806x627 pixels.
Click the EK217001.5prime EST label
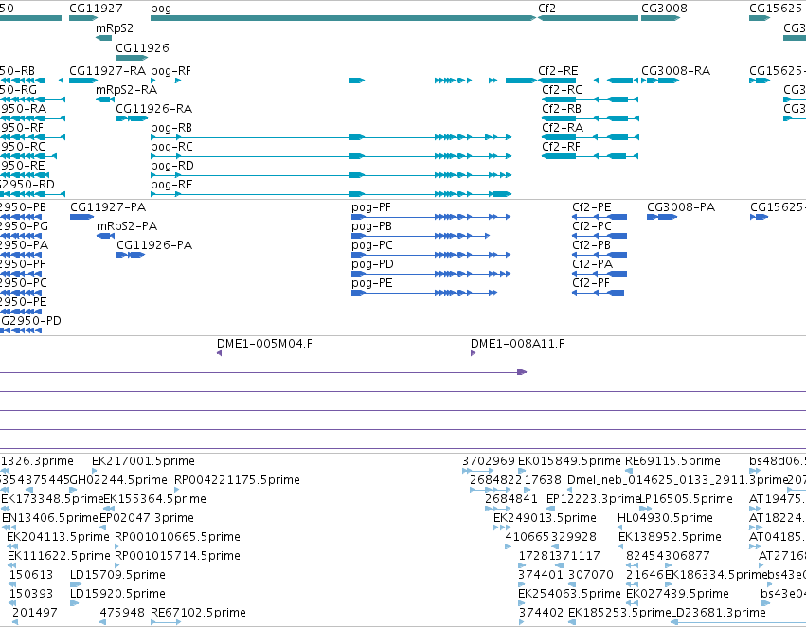coord(143,461)
